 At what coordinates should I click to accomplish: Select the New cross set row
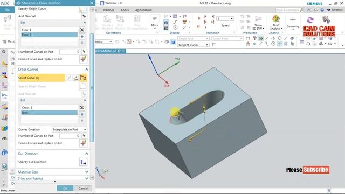49,113
